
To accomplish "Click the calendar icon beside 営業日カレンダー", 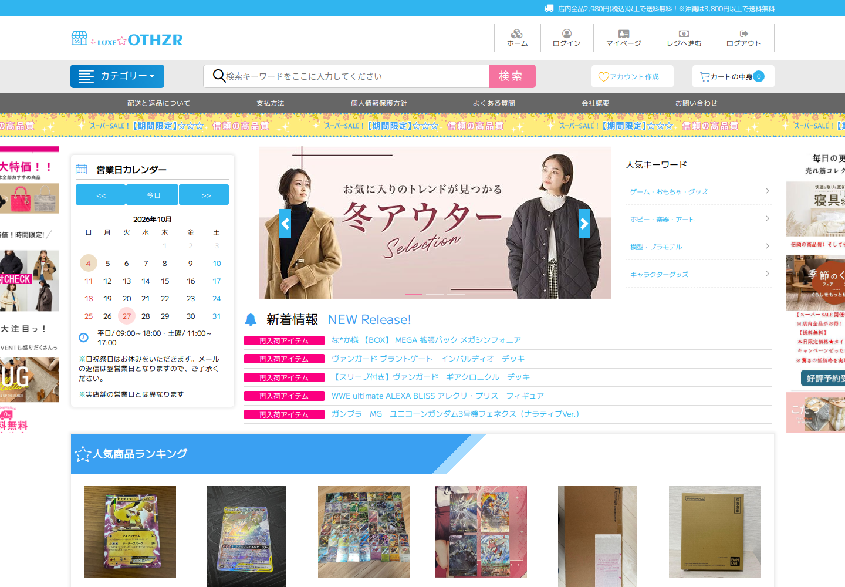I will (82, 170).
